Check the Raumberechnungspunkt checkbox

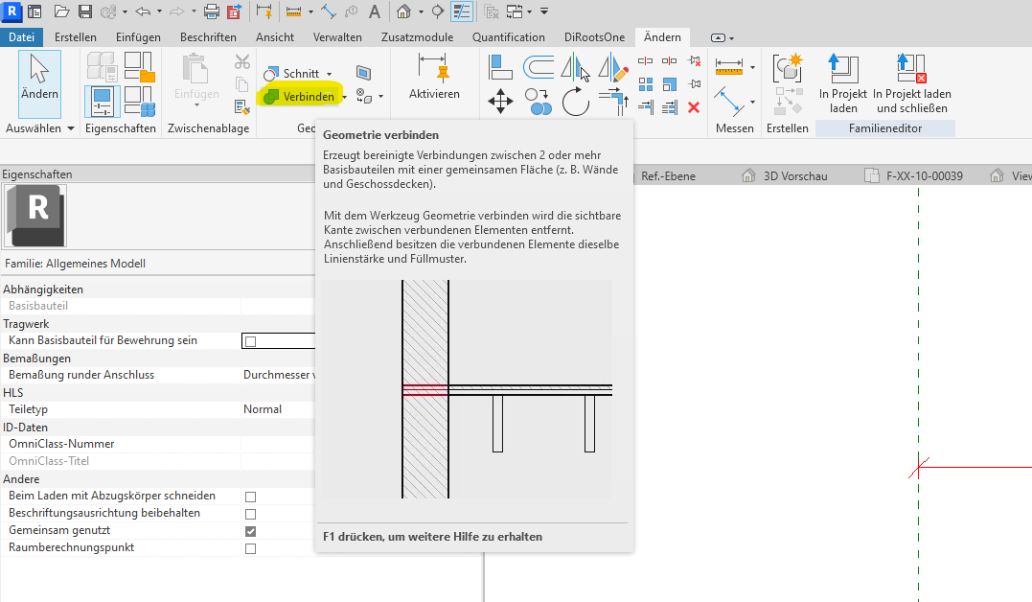coord(249,546)
